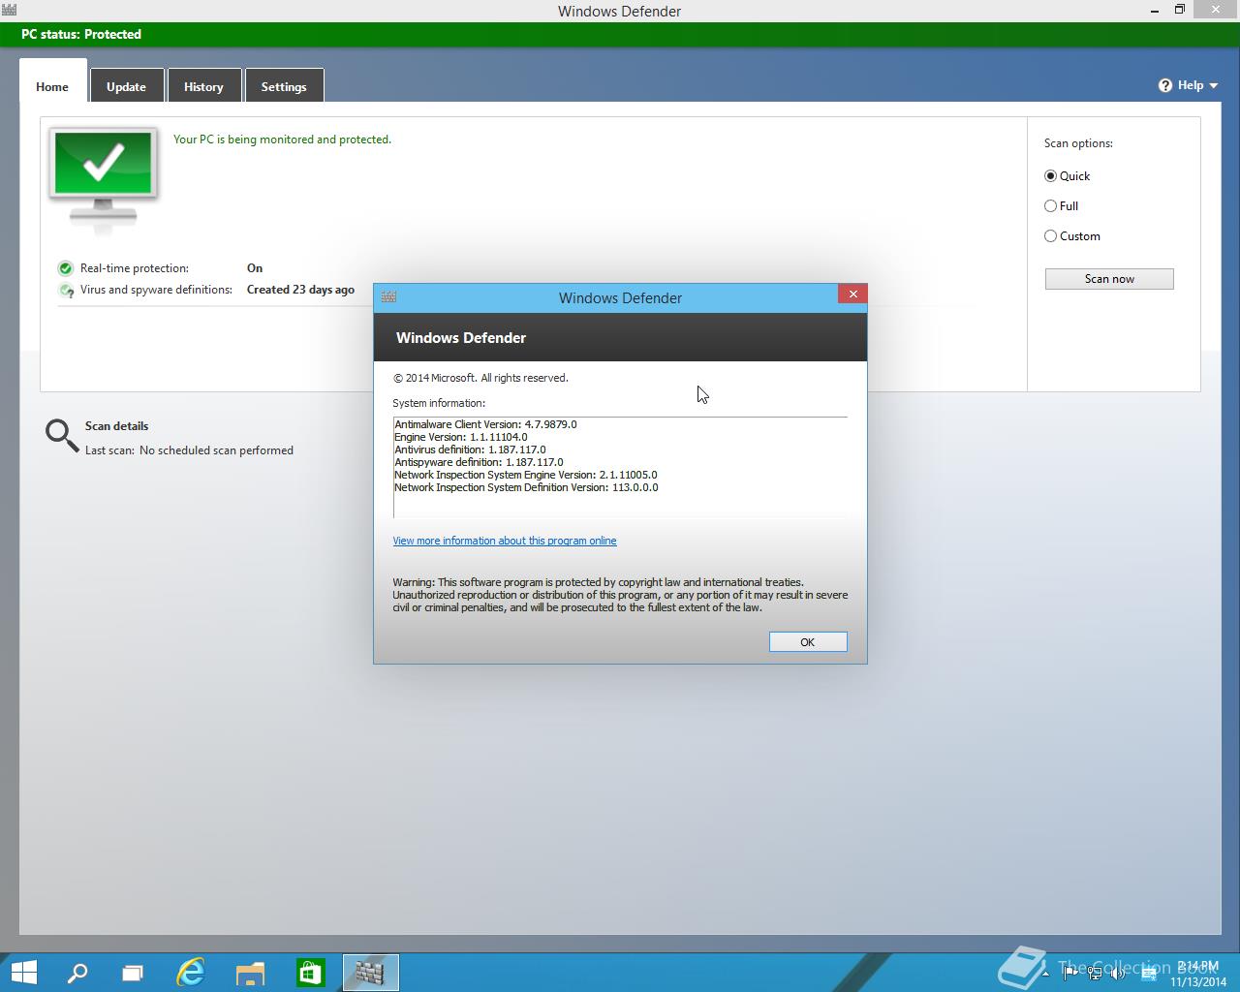Click 'Your PC is being monitored and protected' text
The width and height of the screenshot is (1240, 992).
(x=282, y=139)
